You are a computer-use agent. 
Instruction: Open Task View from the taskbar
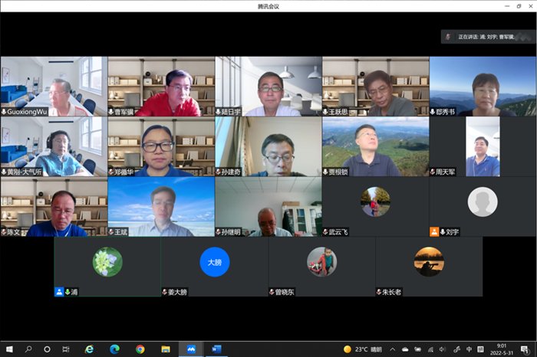(x=67, y=349)
